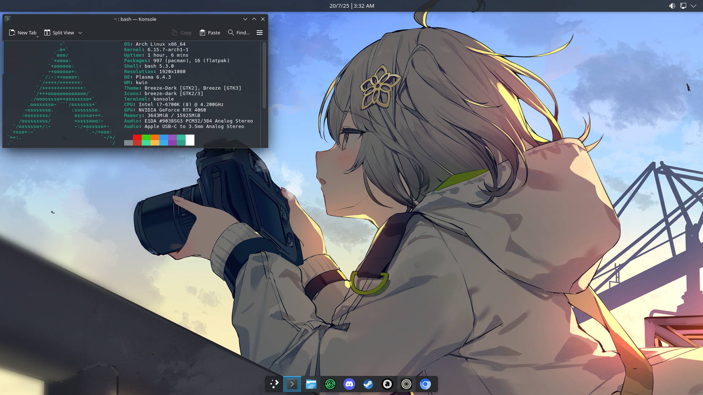Click the 'Uptime: 1 hour, 6 mins' line
The height and width of the screenshot is (395, 703).
(156, 55)
